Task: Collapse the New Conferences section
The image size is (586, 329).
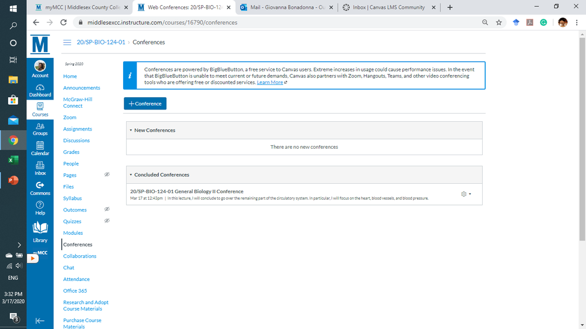Action: coord(131,131)
